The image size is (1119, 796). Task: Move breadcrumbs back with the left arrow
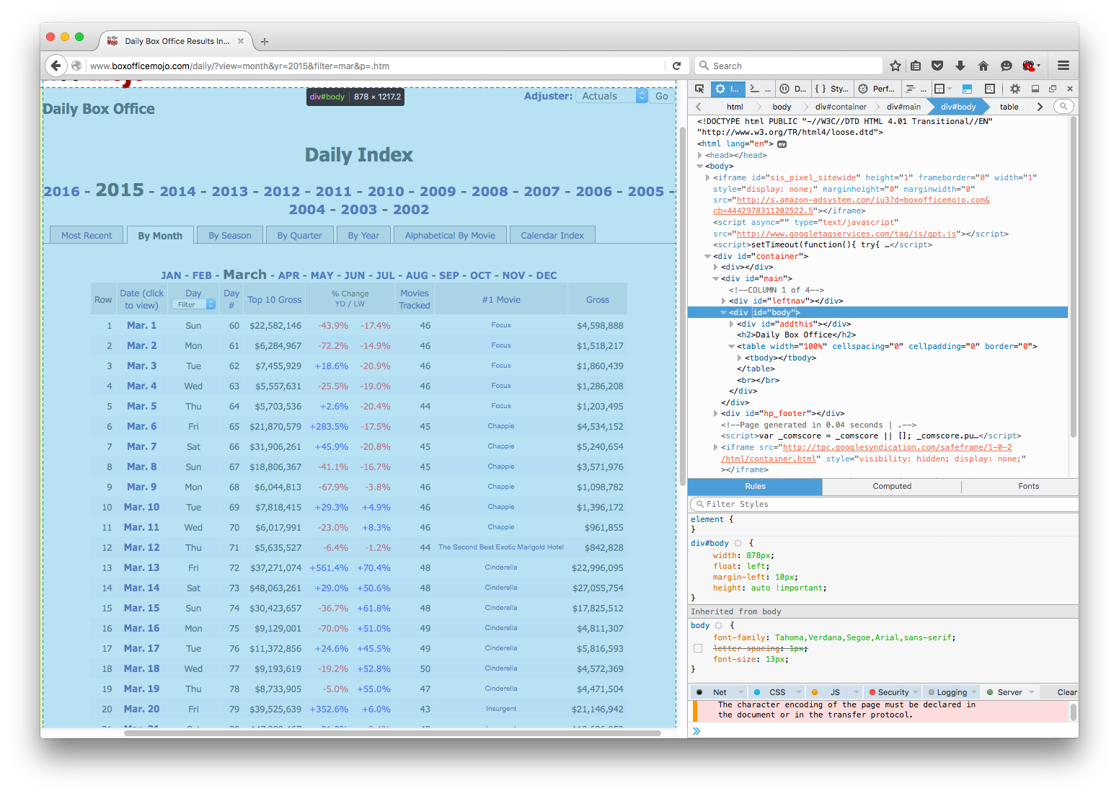coord(698,107)
